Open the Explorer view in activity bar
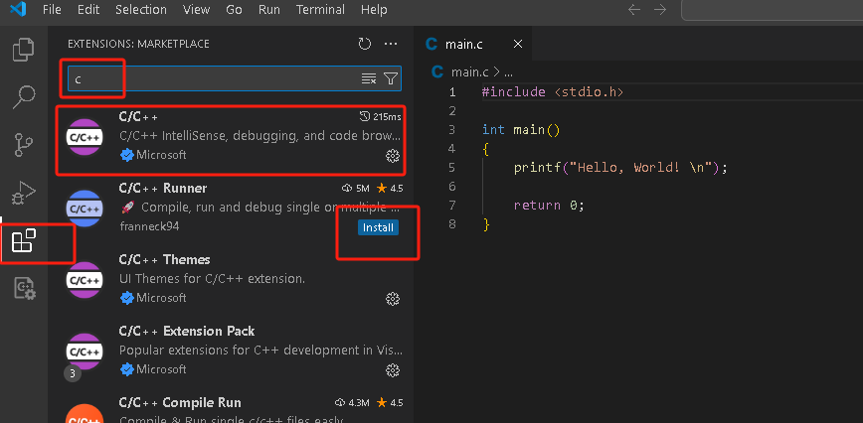This screenshot has height=423, width=863. tap(24, 50)
